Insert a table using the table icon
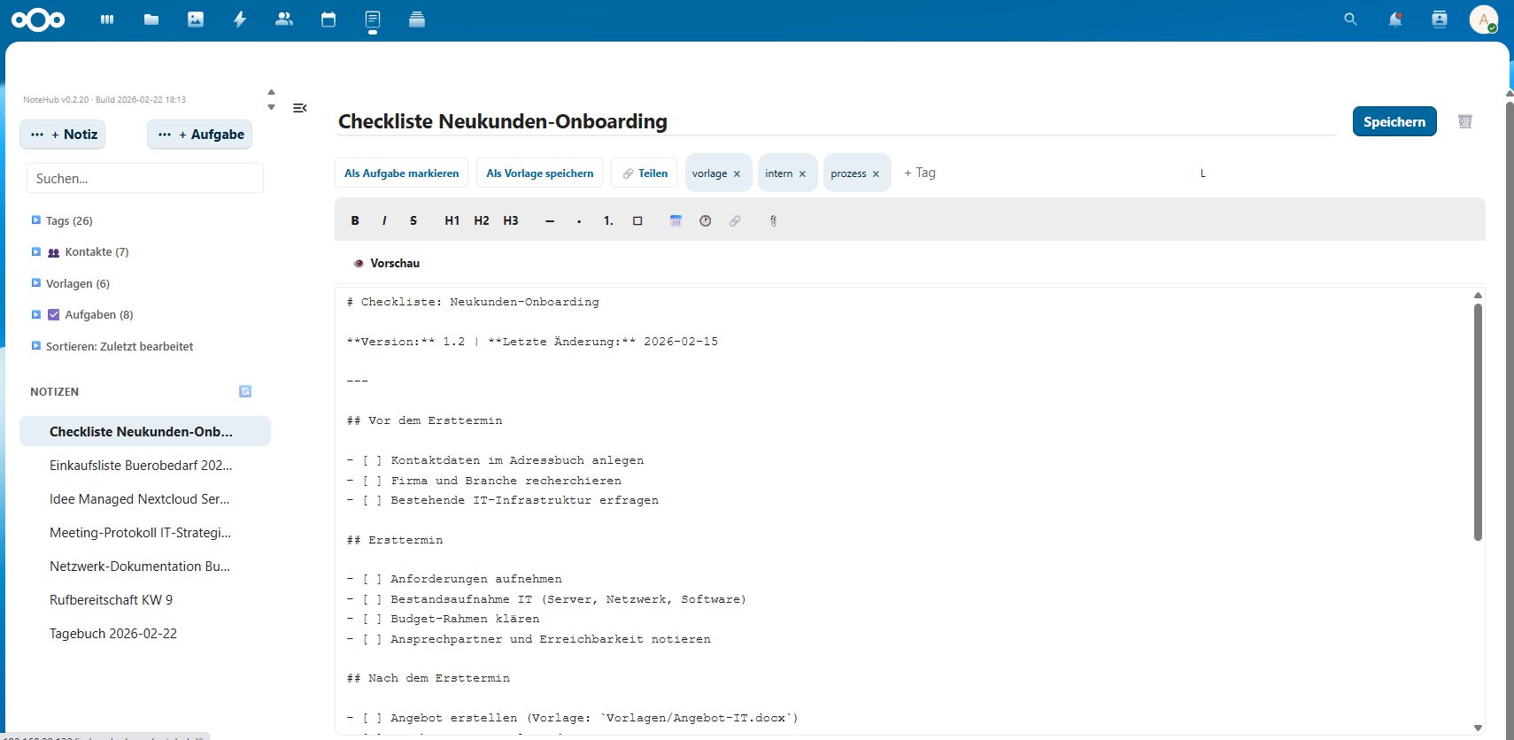The width and height of the screenshot is (1514, 740). 676,221
